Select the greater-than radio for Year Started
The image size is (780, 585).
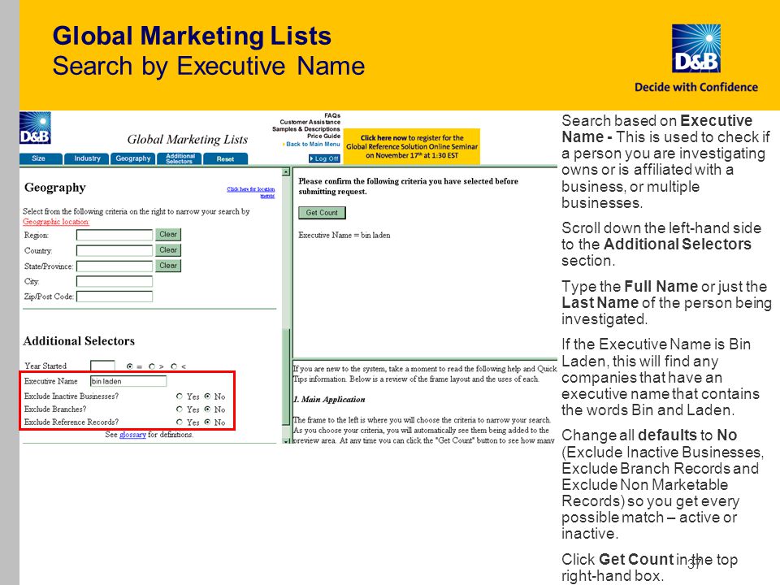click(152, 366)
